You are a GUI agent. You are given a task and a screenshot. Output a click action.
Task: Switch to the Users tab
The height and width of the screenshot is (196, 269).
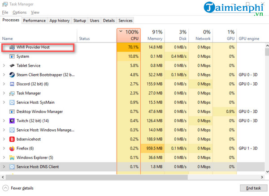95,21
